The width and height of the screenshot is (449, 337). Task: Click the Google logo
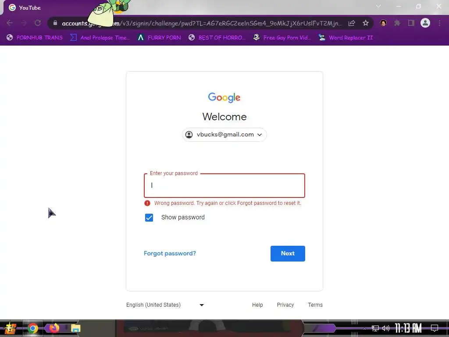[224, 97]
